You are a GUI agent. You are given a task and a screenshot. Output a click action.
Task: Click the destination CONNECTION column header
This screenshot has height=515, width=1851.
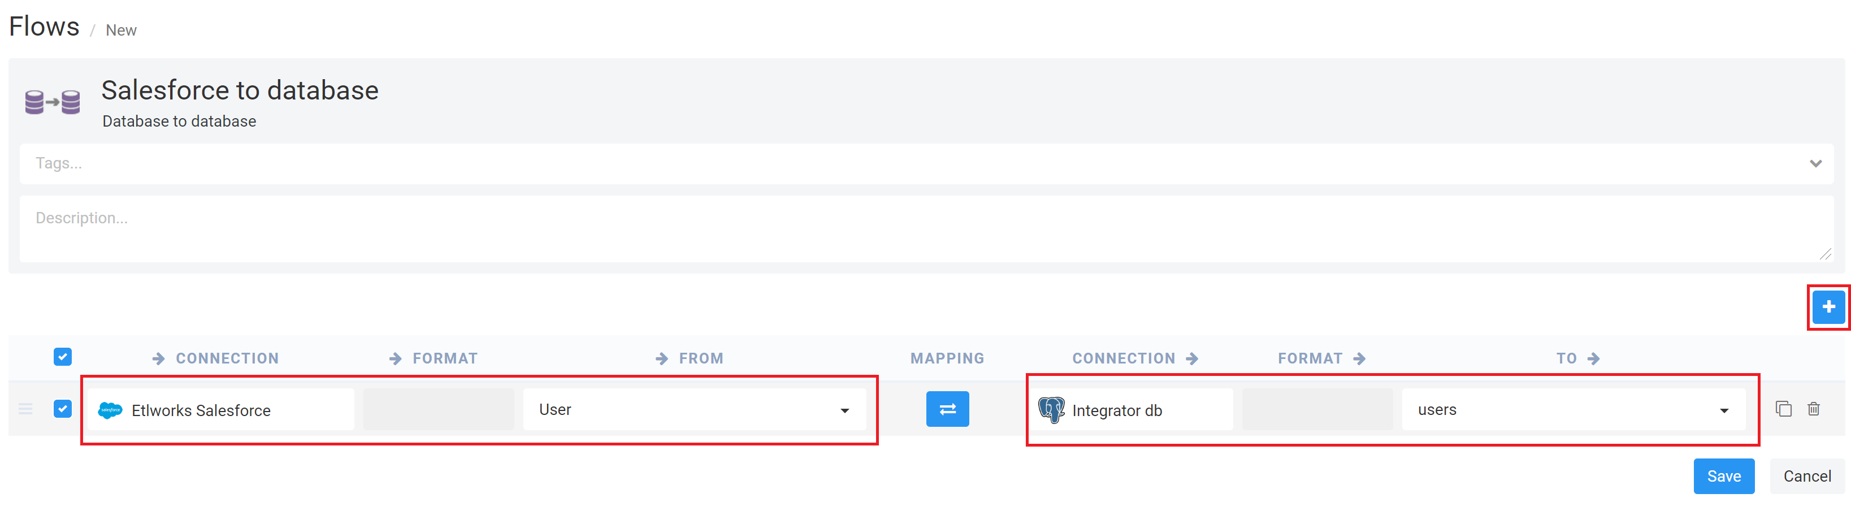point(1135,358)
